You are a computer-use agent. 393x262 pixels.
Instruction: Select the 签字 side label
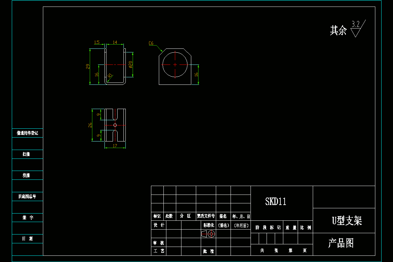tap(28, 217)
